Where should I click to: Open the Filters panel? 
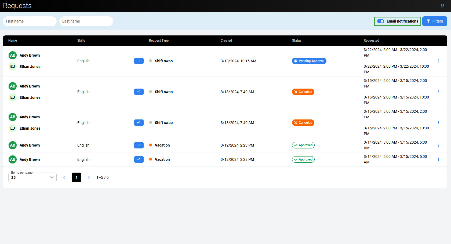click(435, 21)
